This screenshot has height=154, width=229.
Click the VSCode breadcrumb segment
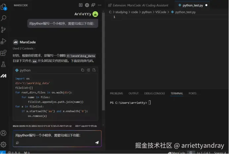coord(160,12)
